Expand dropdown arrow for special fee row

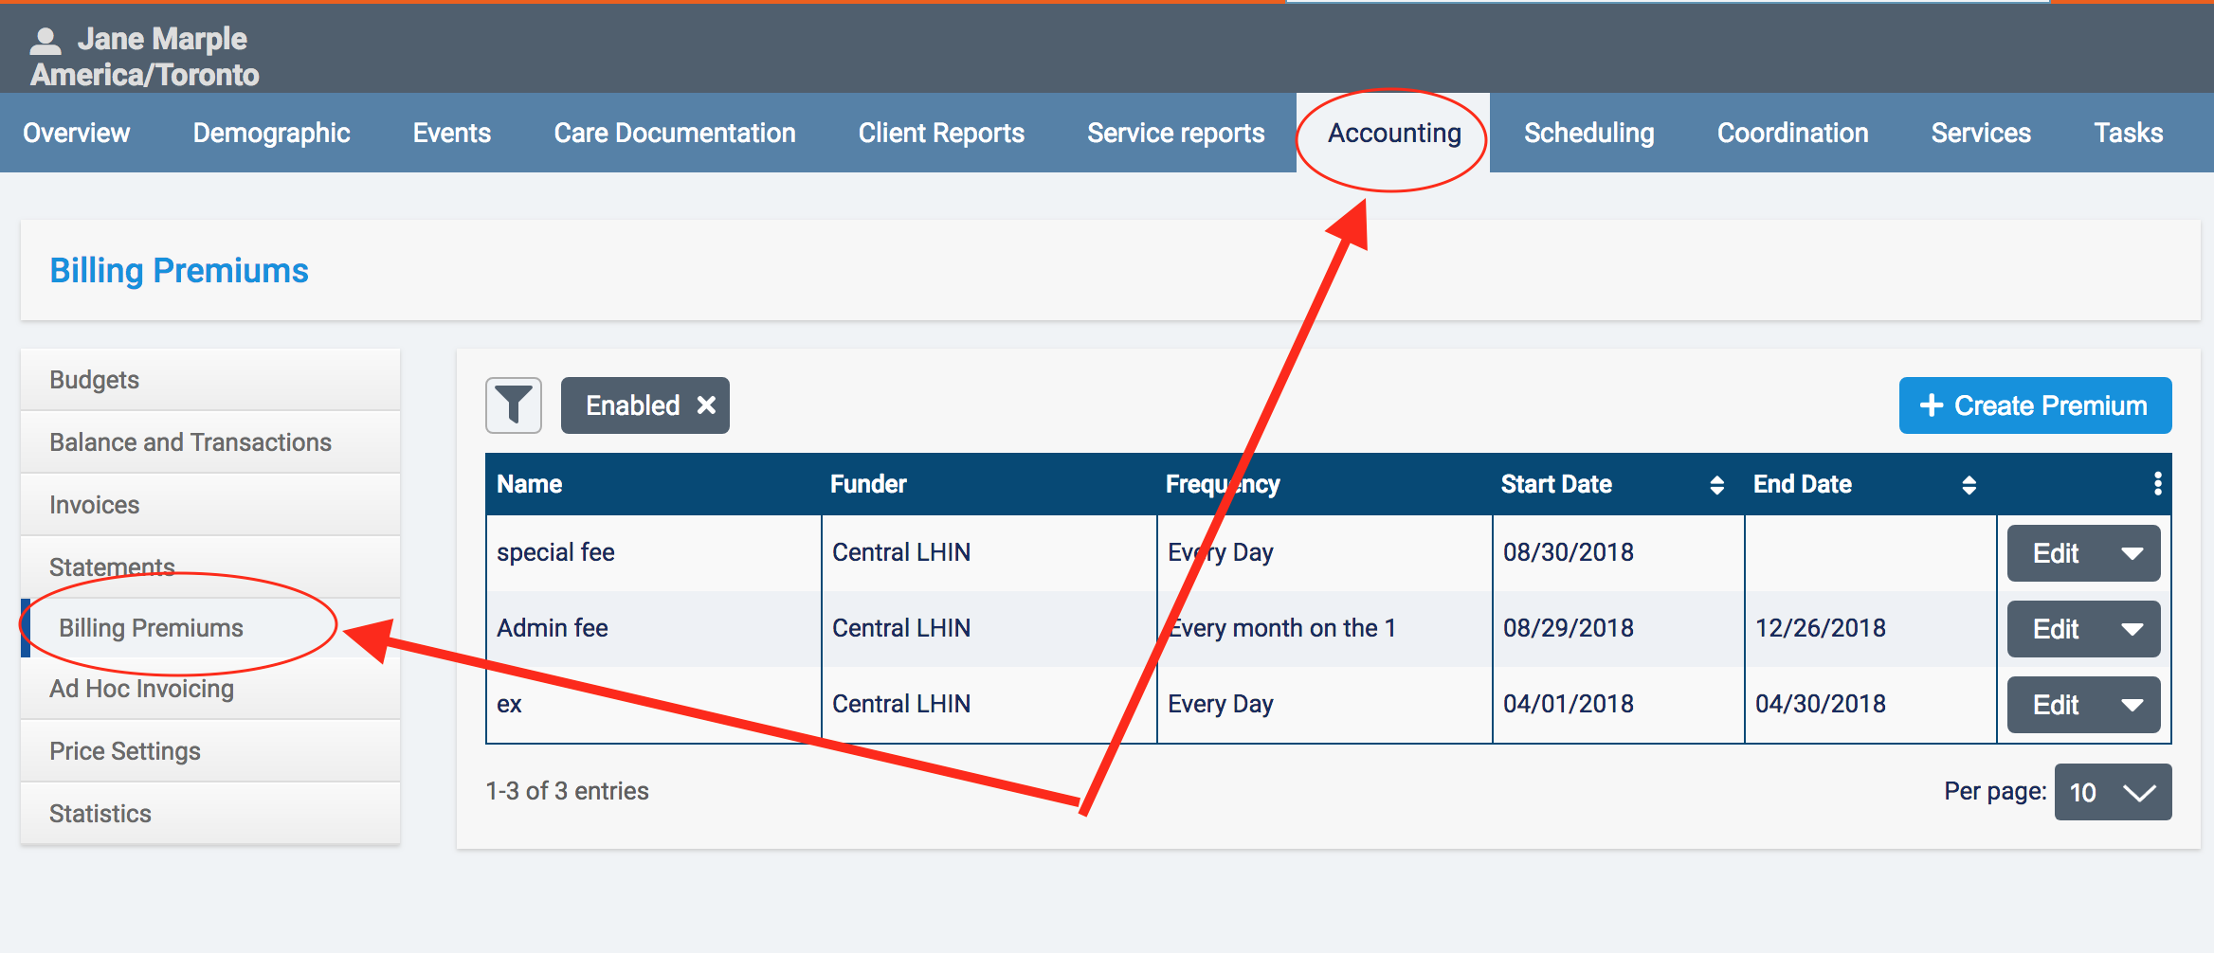(2132, 553)
